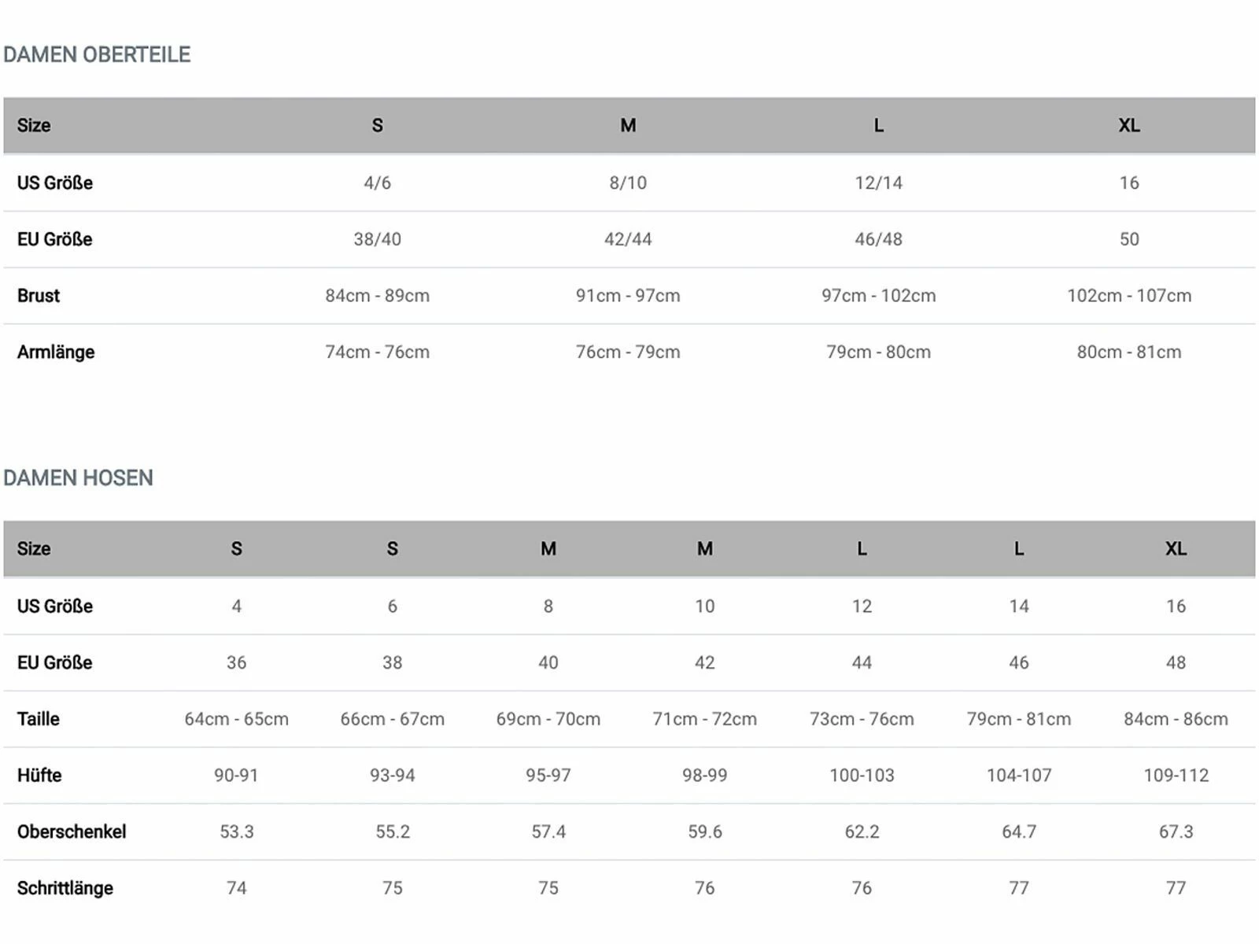Image resolution: width=1259 pixels, height=944 pixels.
Task: Select the 100-103 hip value
Action: [862, 776]
